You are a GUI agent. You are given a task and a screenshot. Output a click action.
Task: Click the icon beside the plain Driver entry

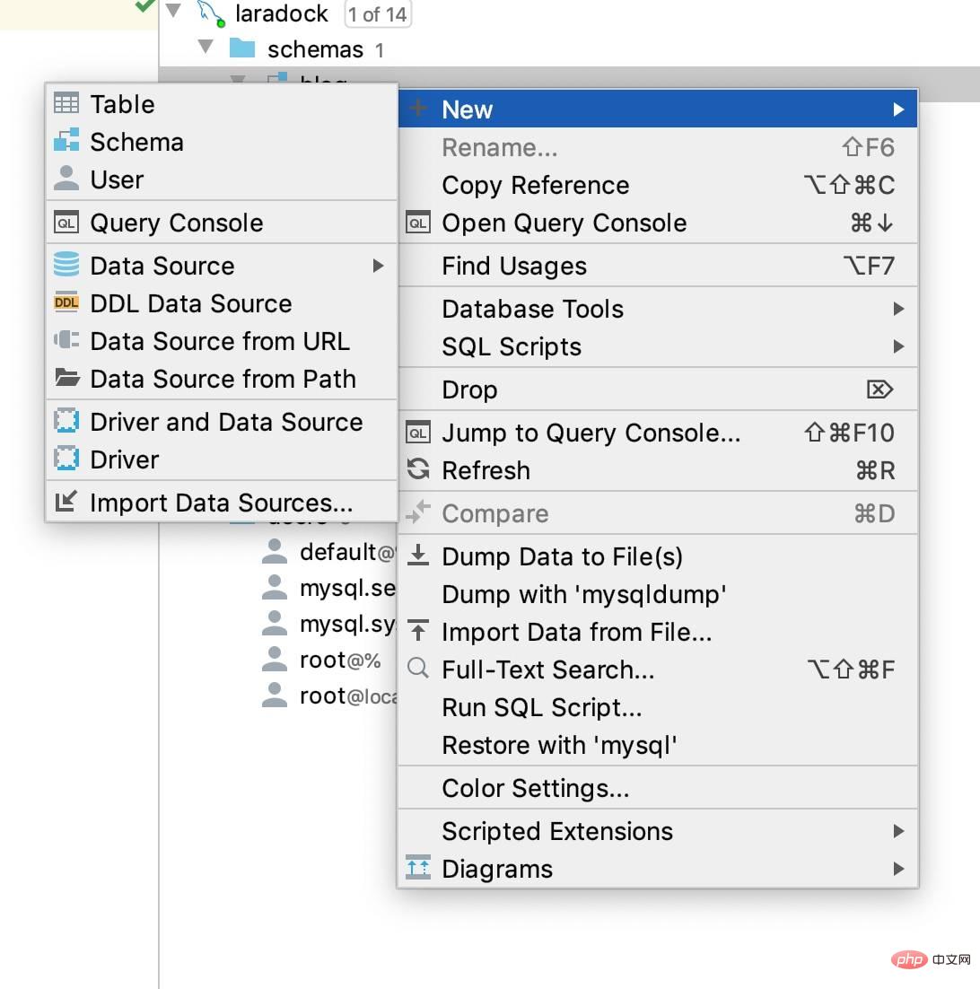66,459
